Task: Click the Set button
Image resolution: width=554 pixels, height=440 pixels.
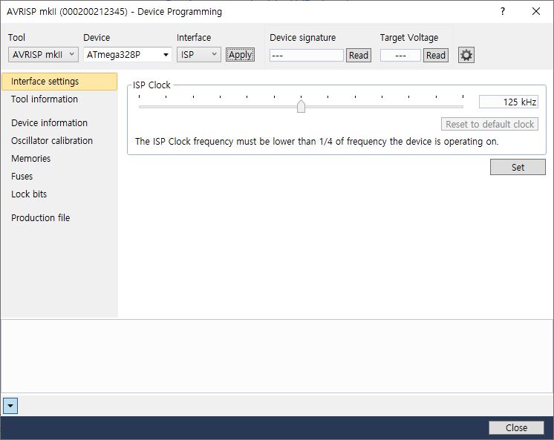Action: 518,167
